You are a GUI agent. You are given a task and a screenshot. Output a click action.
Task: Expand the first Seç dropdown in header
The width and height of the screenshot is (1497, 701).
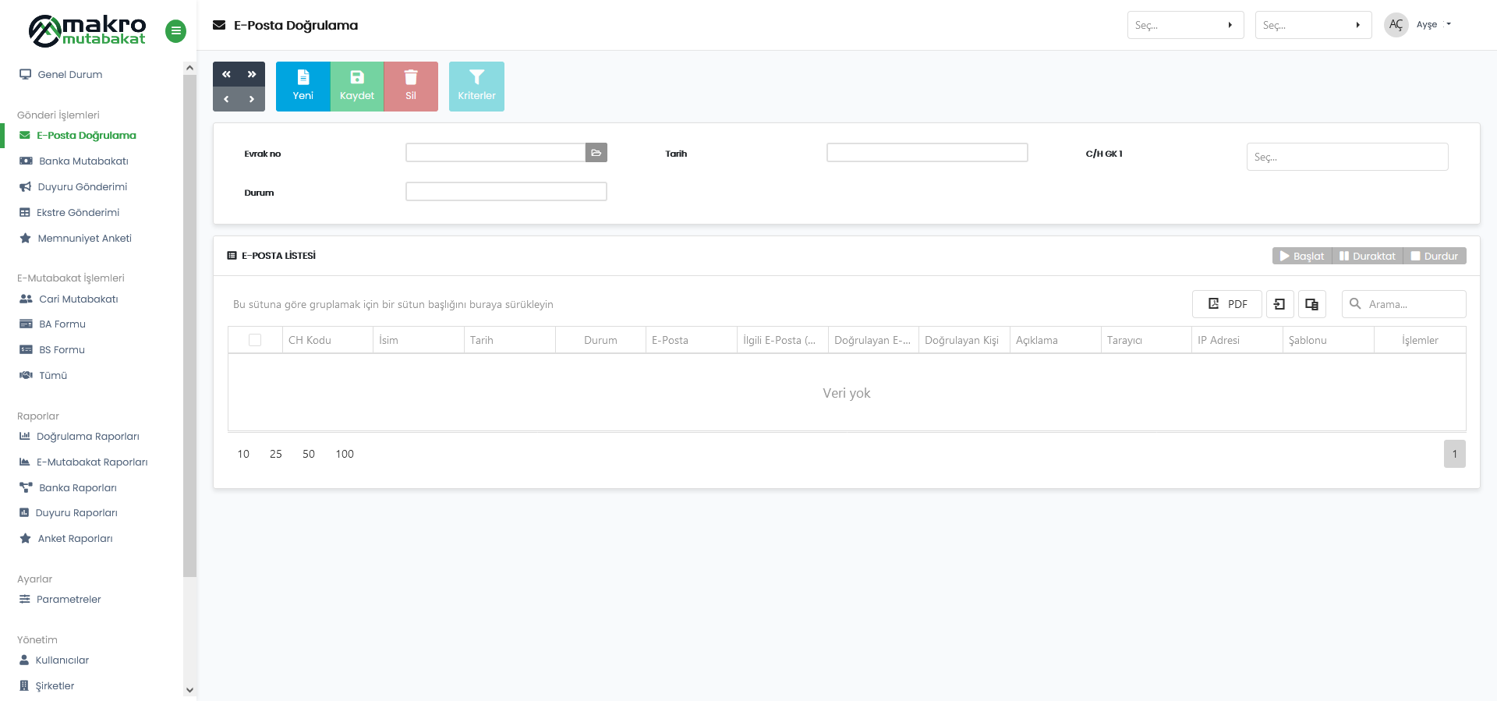pyautogui.click(x=1185, y=25)
